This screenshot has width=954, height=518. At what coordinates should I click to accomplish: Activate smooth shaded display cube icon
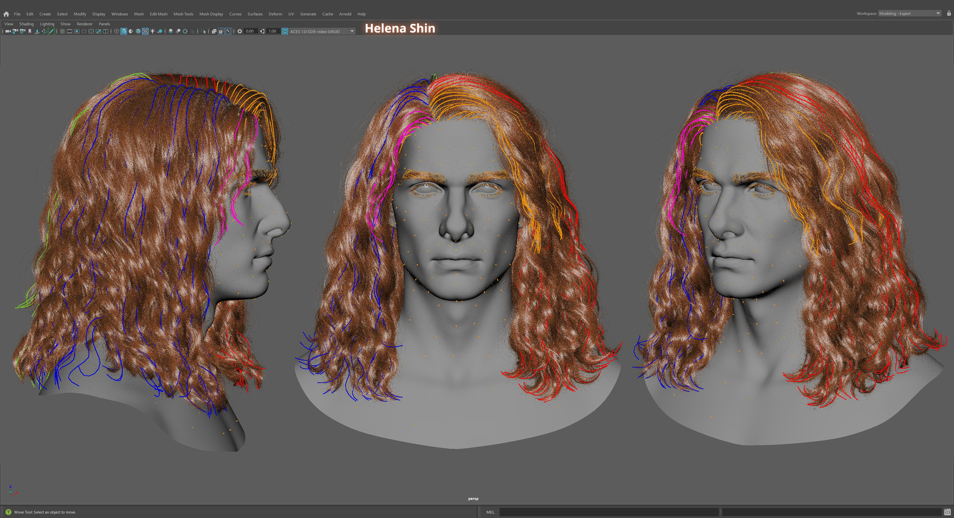click(123, 31)
